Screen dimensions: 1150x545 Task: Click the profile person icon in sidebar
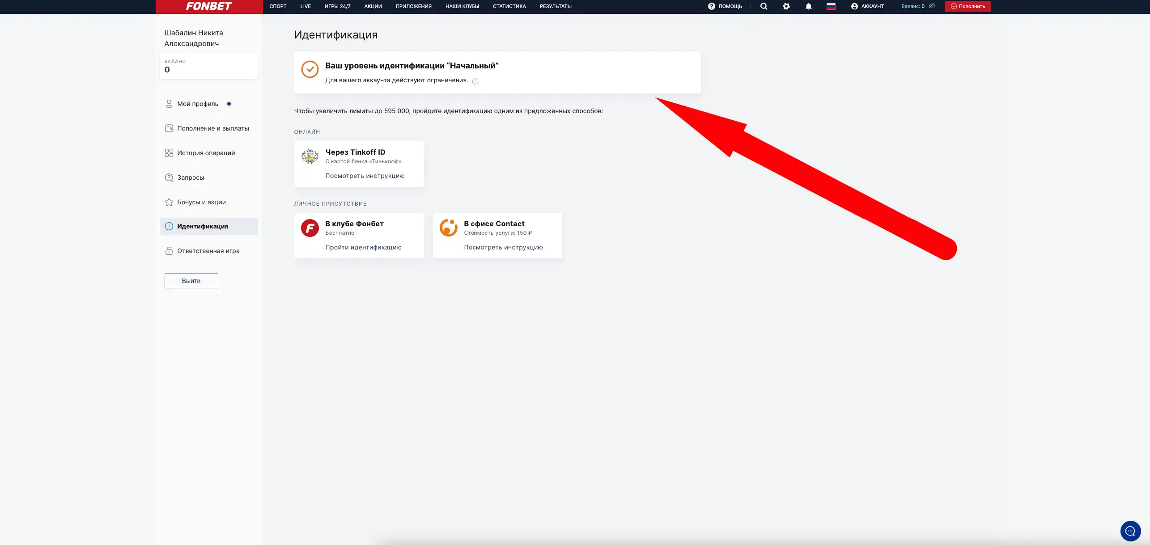point(169,104)
